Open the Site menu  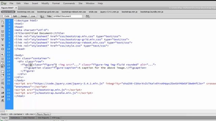[80, 3]
